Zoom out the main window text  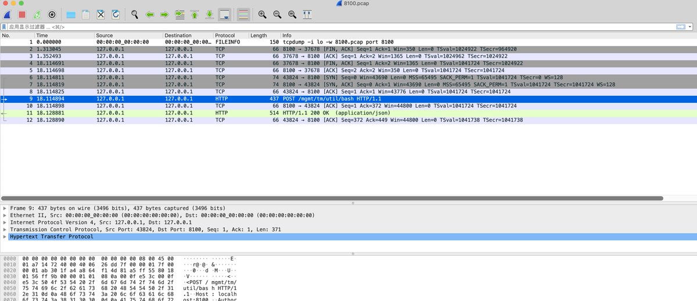277,14
